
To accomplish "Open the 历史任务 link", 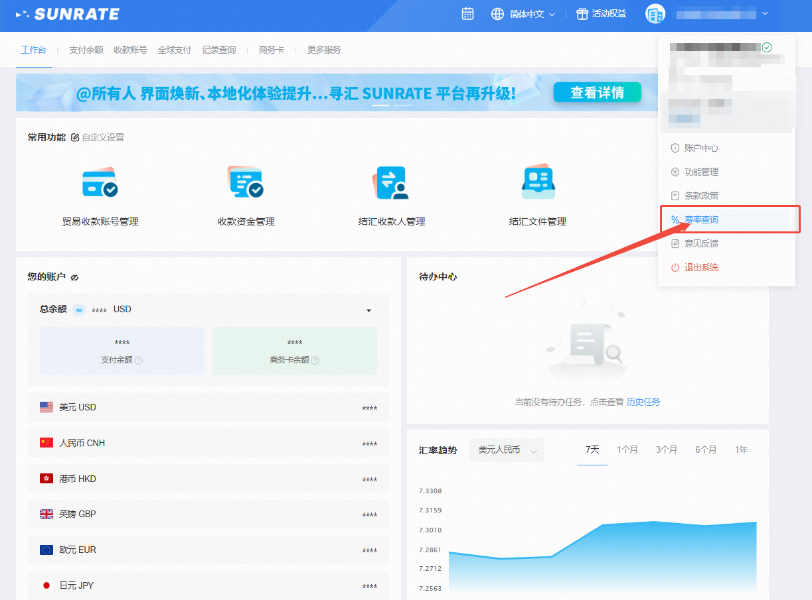I will (643, 402).
